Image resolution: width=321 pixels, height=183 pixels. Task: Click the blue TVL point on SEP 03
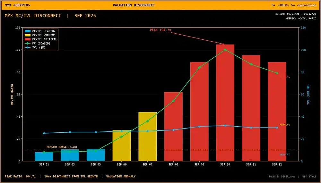click(x=70, y=132)
